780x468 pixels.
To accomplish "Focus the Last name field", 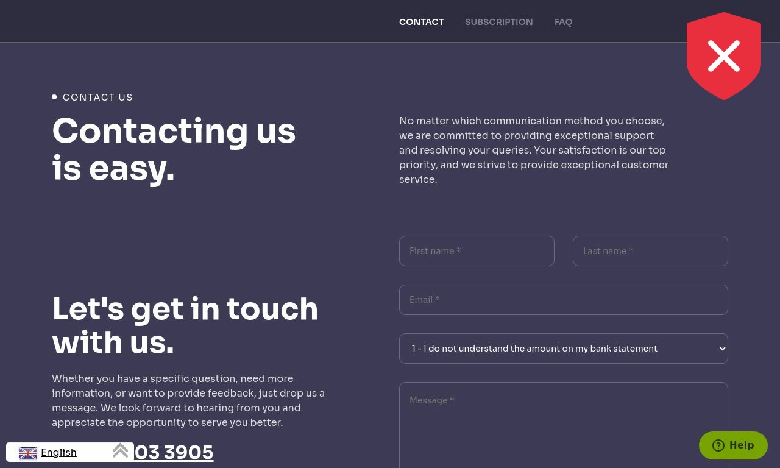I will [x=650, y=251].
